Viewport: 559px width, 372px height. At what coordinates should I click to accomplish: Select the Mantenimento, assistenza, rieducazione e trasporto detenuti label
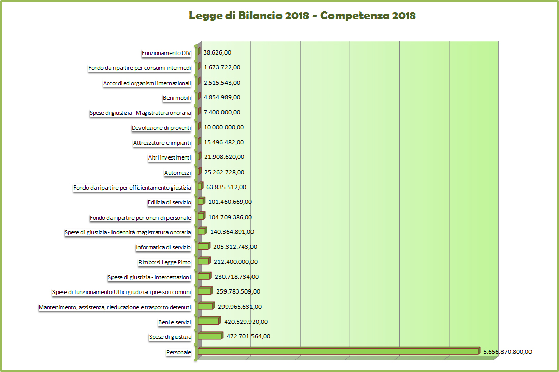pyautogui.click(x=115, y=307)
